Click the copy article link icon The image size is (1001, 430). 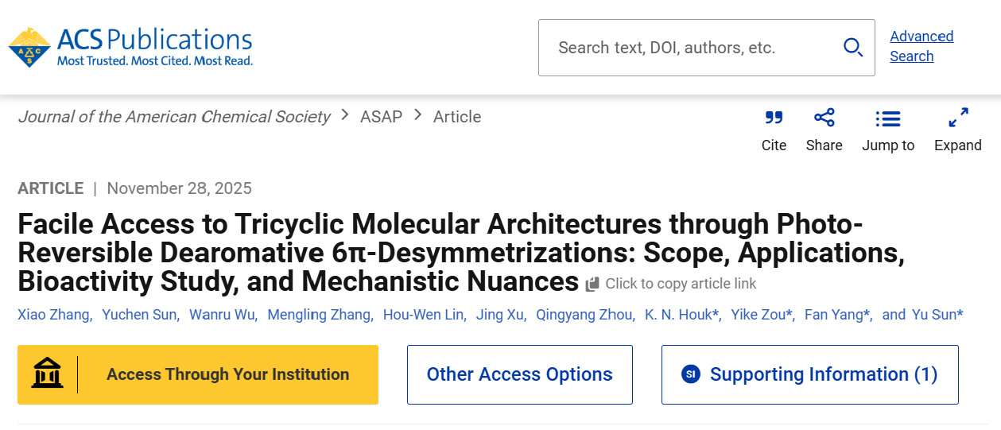pos(592,285)
